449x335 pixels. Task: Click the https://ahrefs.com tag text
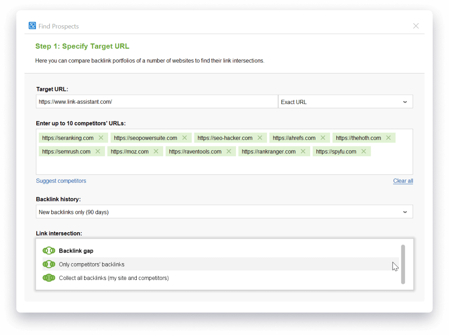coord(294,138)
